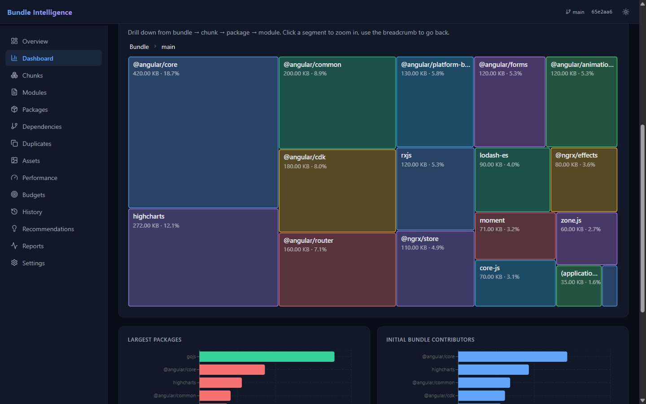The height and width of the screenshot is (404, 646).
Task: Click the green gojs bar in Largest Packages
Action: click(x=267, y=356)
